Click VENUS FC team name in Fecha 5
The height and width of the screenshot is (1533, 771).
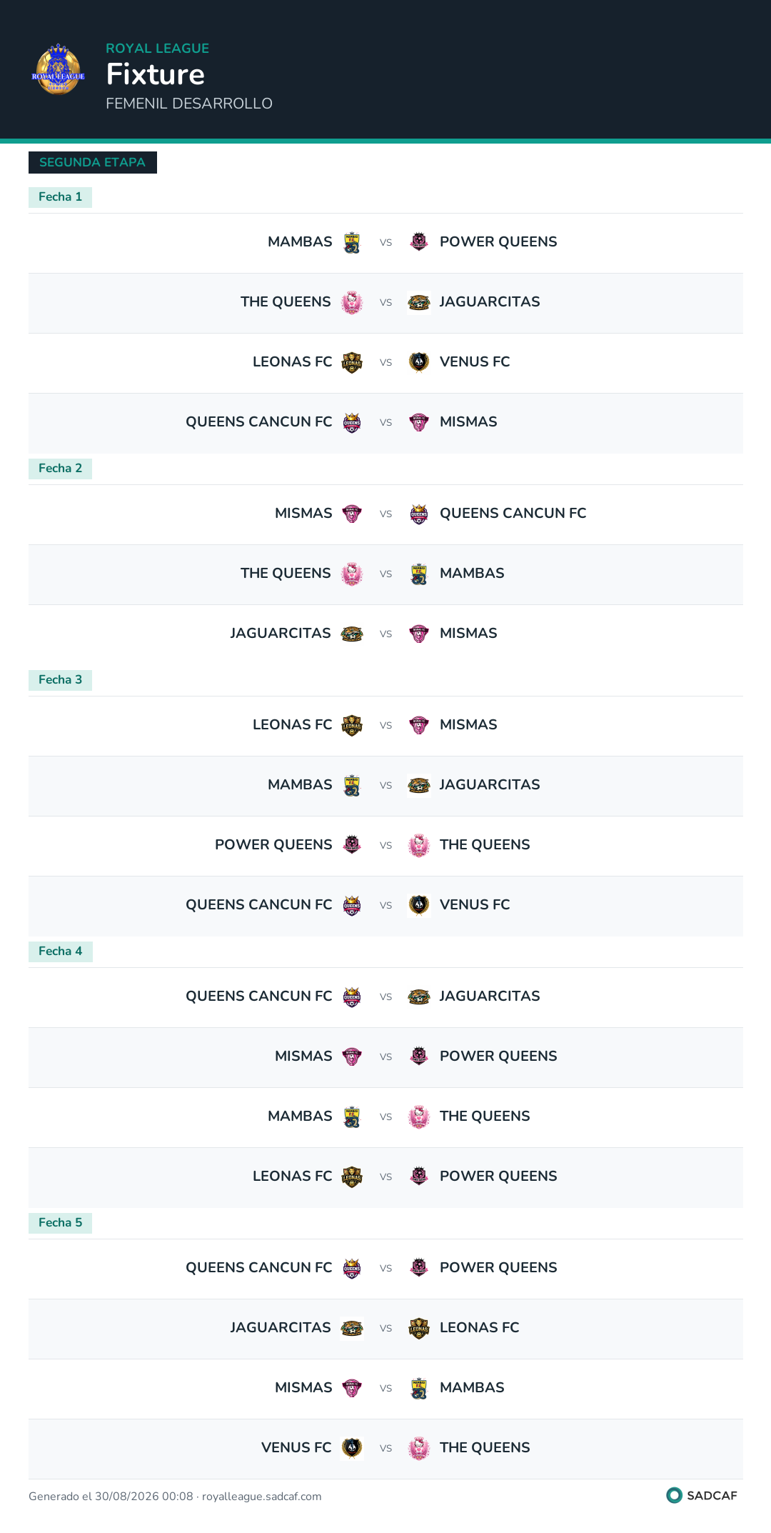(x=296, y=1447)
